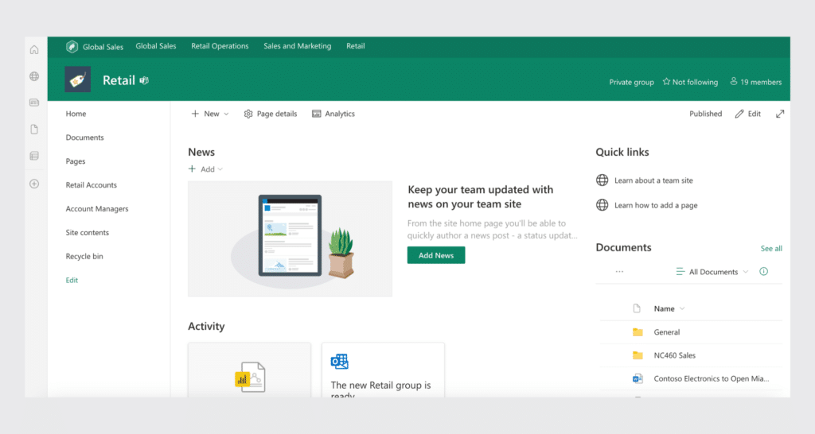The width and height of the screenshot is (815, 434).
Task: Click the members person icon
Action: pos(733,82)
